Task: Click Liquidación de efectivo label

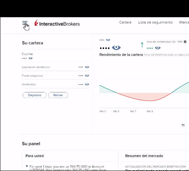Action: click(36, 67)
